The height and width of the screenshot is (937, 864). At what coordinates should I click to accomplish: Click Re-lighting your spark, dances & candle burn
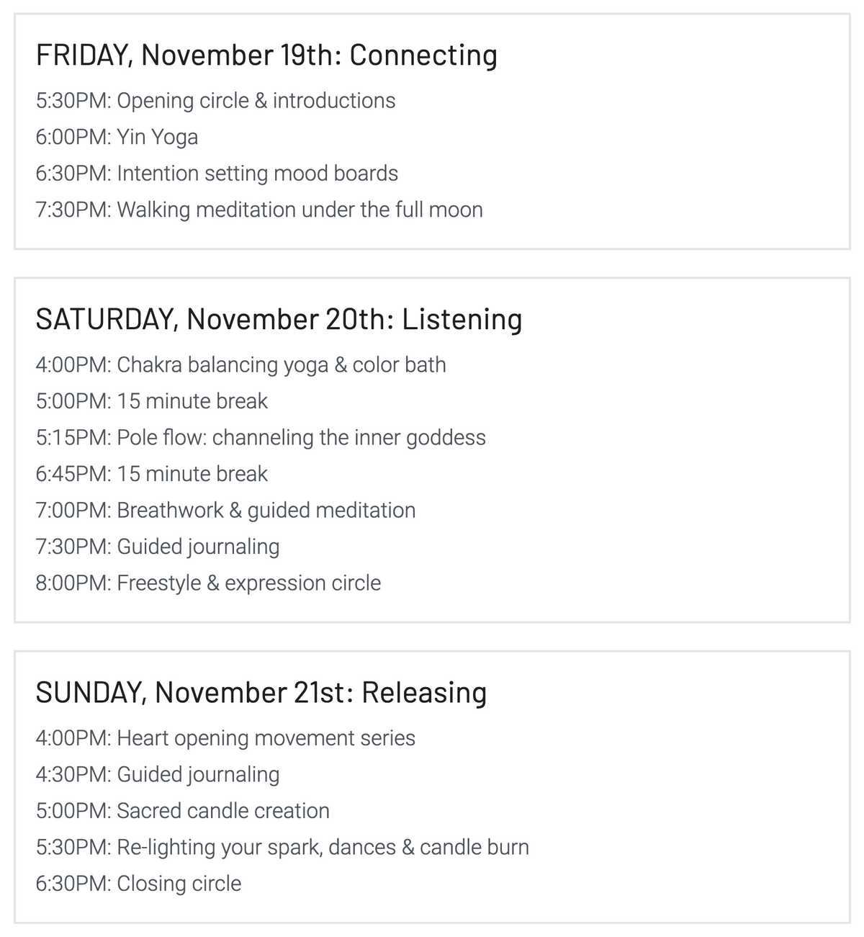282,847
